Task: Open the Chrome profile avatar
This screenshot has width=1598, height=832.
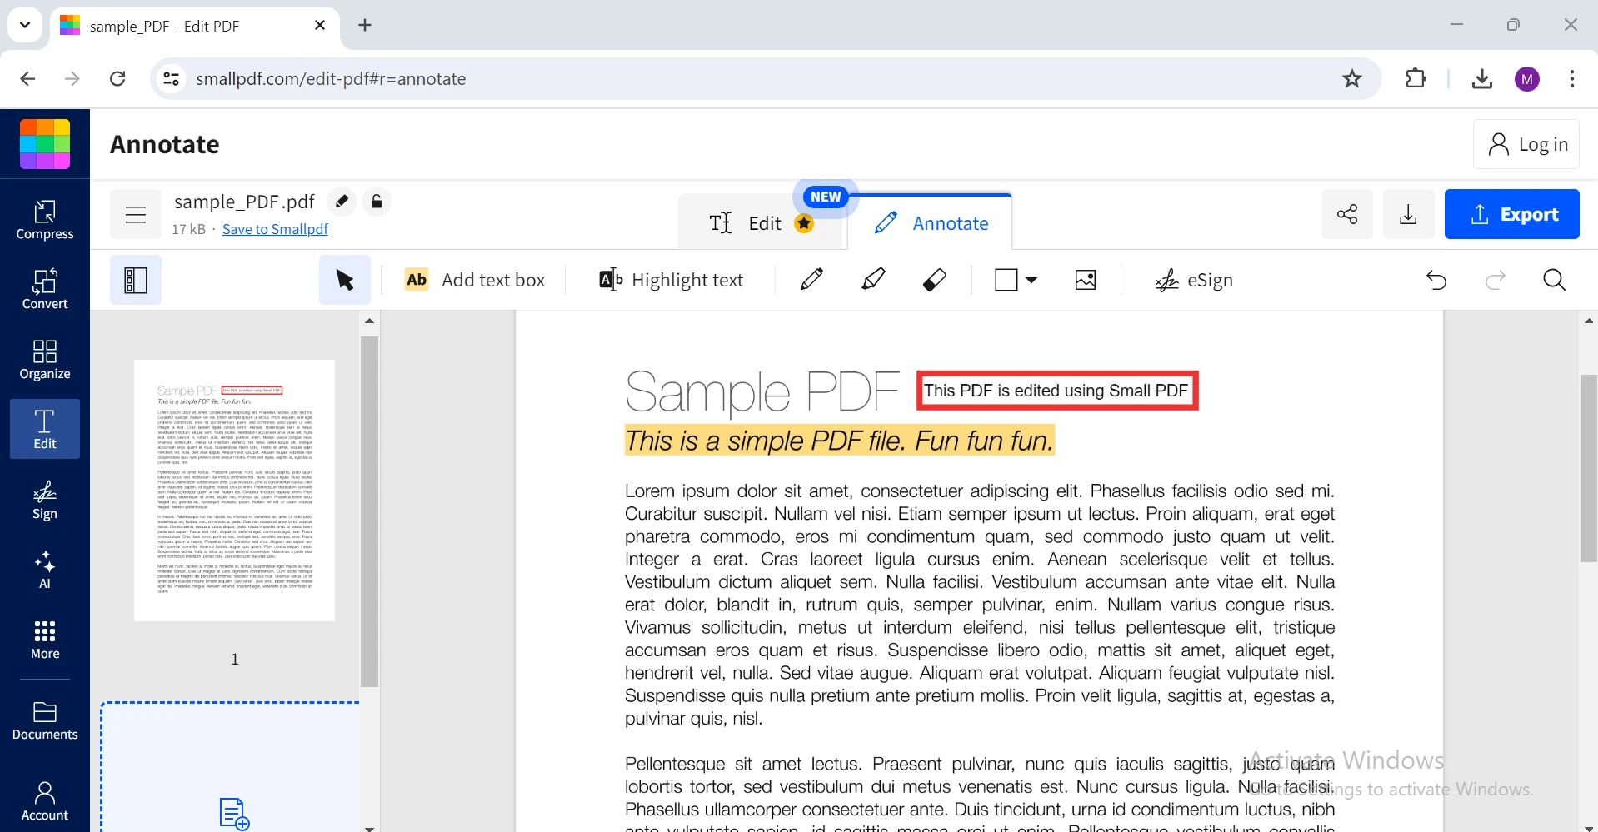Action: [x=1526, y=79]
